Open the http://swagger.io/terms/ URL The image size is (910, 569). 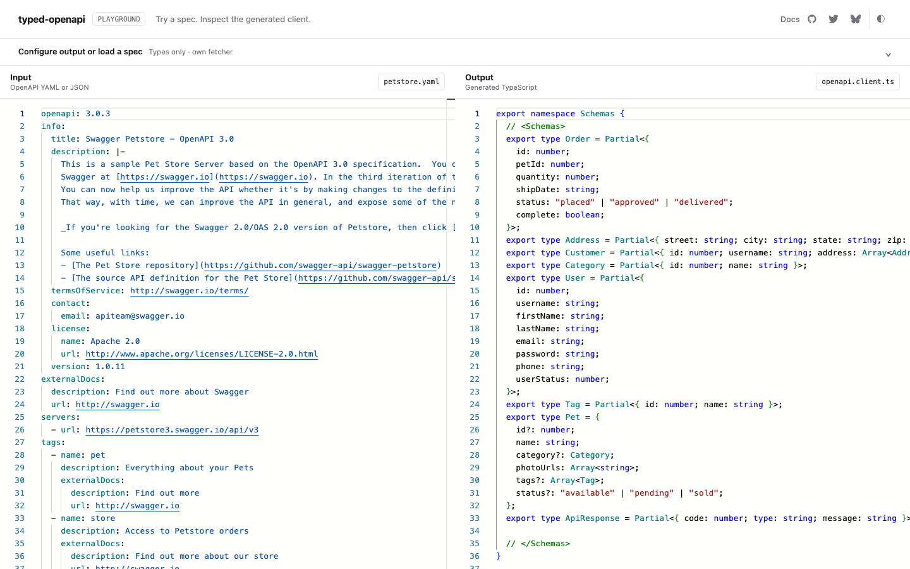tap(190, 291)
